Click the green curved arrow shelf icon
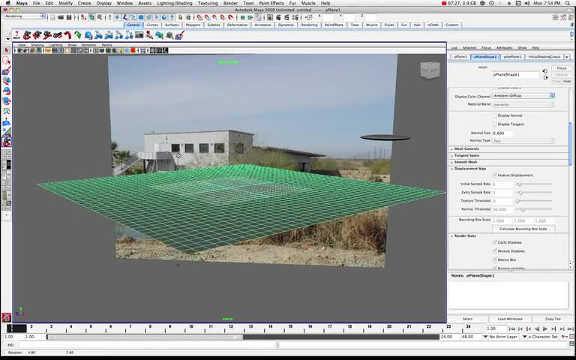This screenshot has height=360, width=576. coord(78,35)
